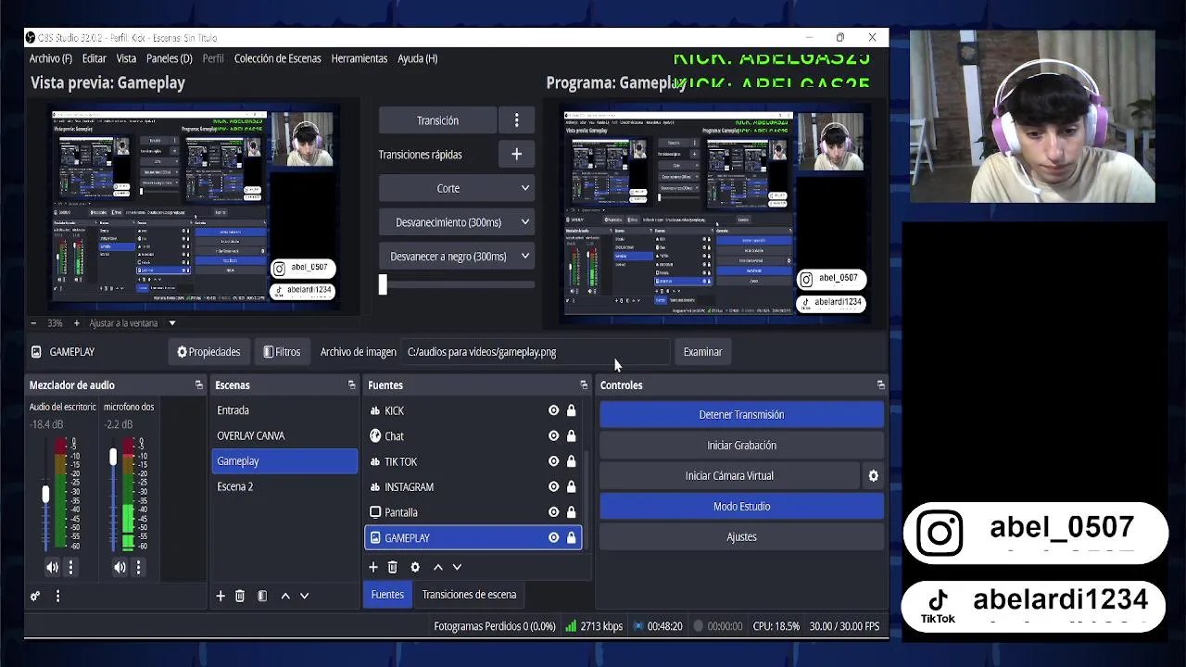Image resolution: width=1186 pixels, height=667 pixels.
Task: Start virtual camera with Iniciar Cámara Virtual
Action: click(729, 476)
